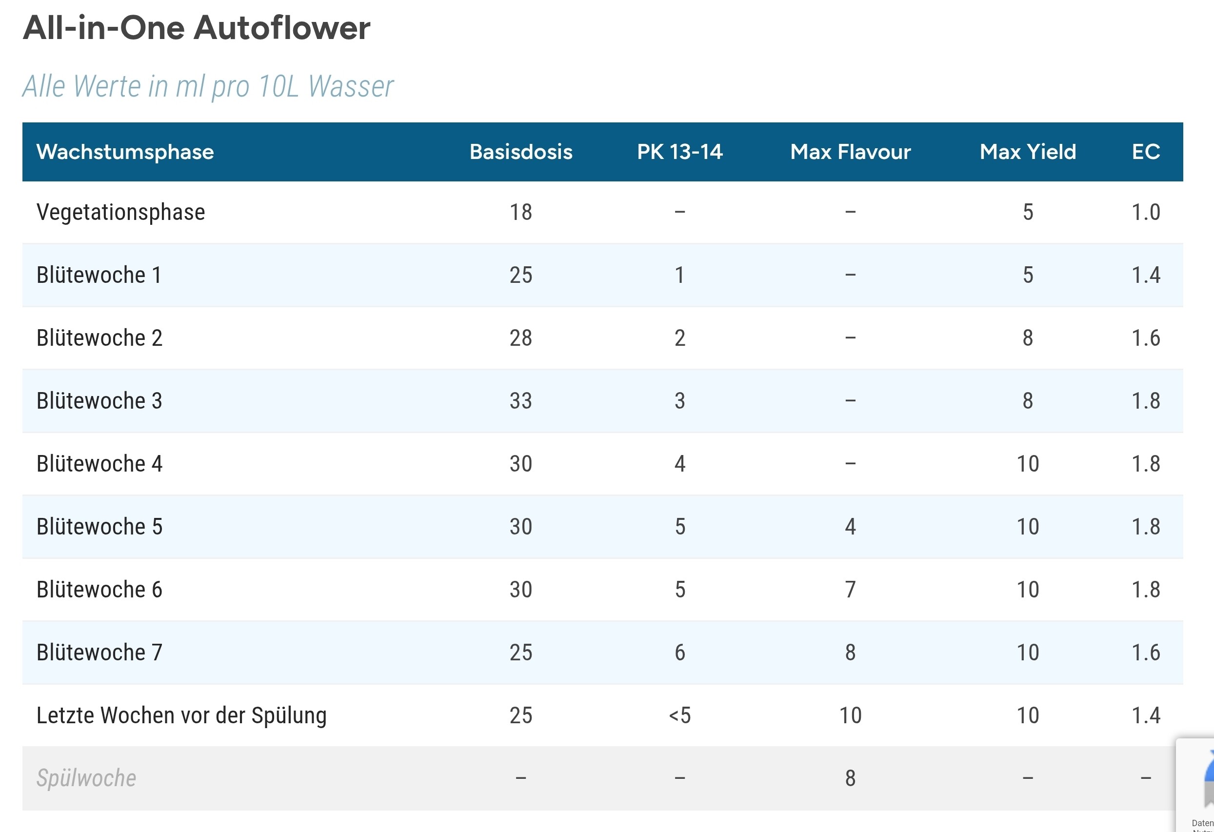Select the 'Max Flavour' column header
1214x832 pixels.
[851, 152]
